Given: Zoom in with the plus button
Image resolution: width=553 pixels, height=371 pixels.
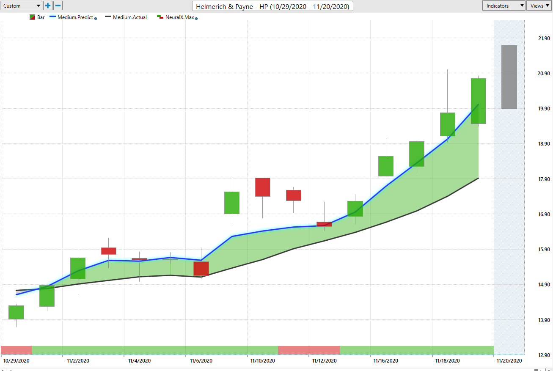Looking at the screenshot, I should pyautogui.click(x=48, y=5).
